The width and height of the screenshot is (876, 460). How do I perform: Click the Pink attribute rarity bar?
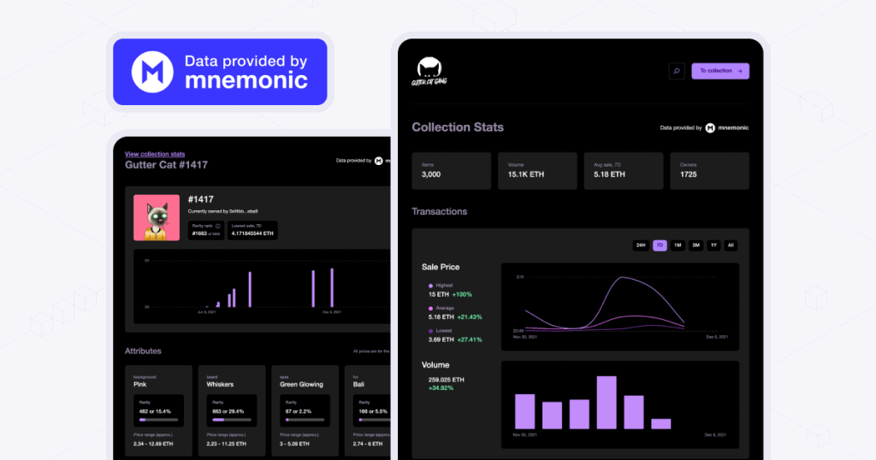click(158, 420)
